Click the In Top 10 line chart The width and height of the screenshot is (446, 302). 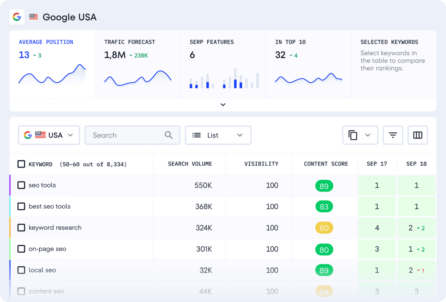308,78
